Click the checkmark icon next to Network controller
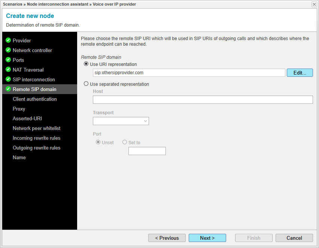The image size is (319, 248). pos(8,50)
